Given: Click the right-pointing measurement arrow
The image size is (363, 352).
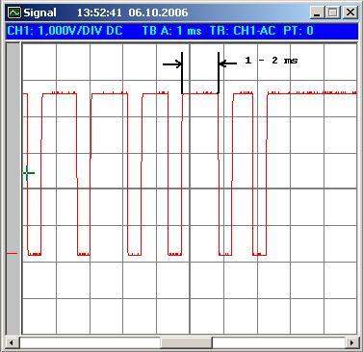Looking at the screenshot, I should tap(172, 64).
